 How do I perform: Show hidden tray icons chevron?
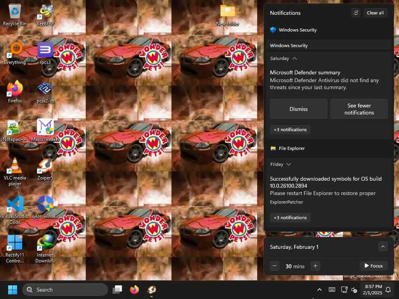(320, 290)
